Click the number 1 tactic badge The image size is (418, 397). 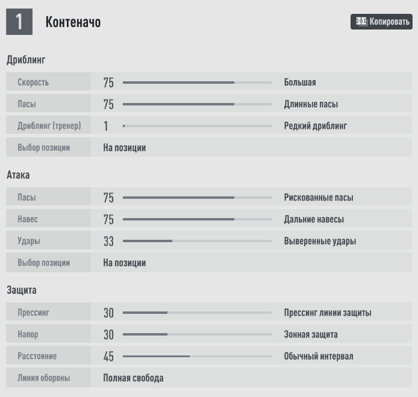pos(19,22)
